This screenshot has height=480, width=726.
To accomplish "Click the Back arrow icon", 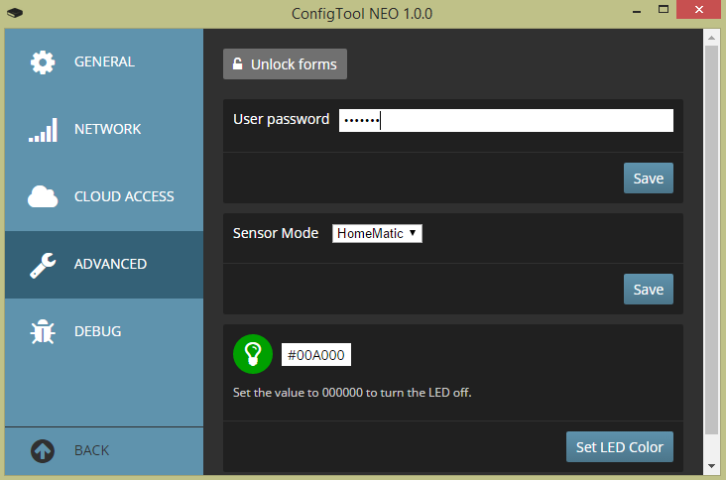I will click(43, 450).
